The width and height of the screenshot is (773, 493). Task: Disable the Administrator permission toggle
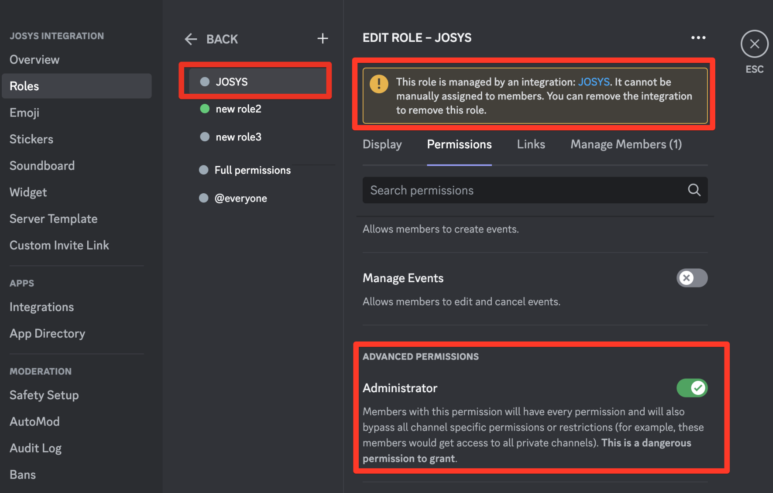pyautogui.click(x=692, y=388)
